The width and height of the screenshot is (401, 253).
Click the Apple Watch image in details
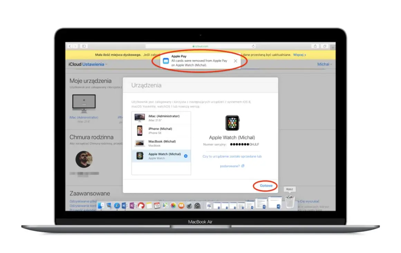pos(232,123)
